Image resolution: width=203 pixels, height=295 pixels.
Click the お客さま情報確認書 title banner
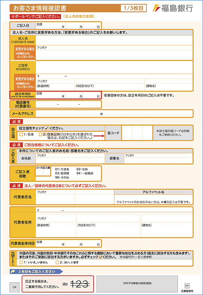pyautogui.click(x=65, y=8)
